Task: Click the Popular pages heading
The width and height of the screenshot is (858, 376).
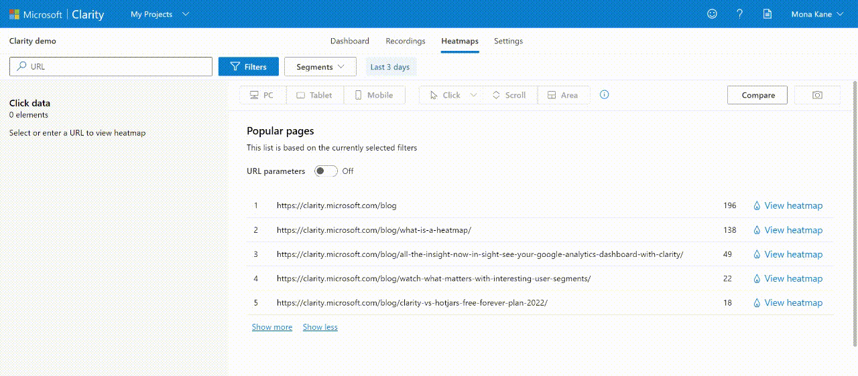Action: pyautogui.click(x=280, y=131)
